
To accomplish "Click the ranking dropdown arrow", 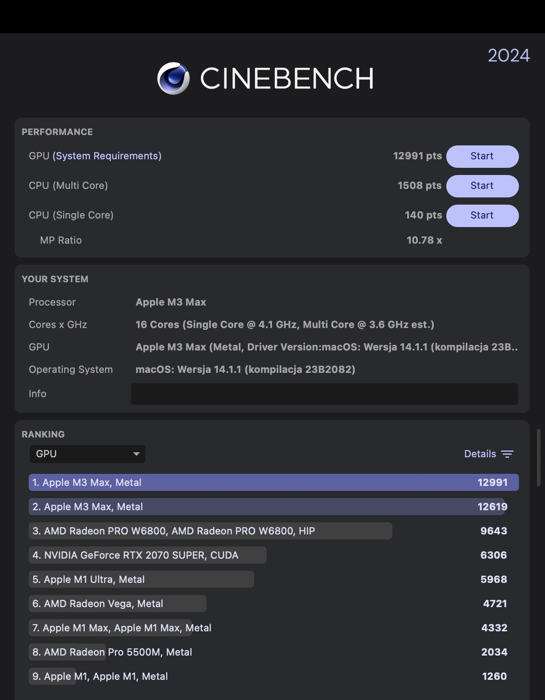I will pos(136,454).
